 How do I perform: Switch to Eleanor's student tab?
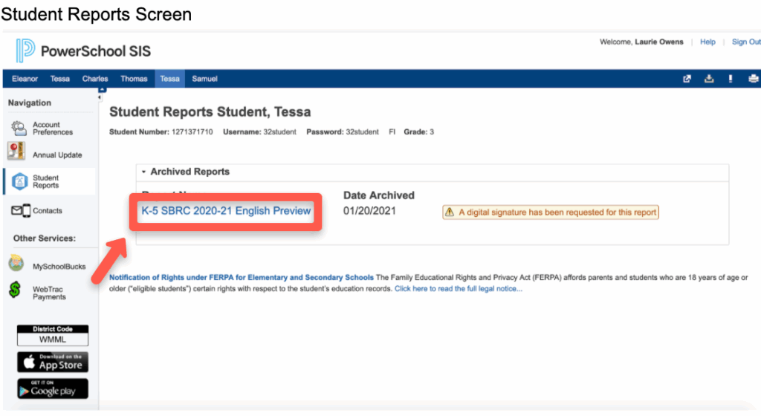pyautogui.click(x=25, y=79)
